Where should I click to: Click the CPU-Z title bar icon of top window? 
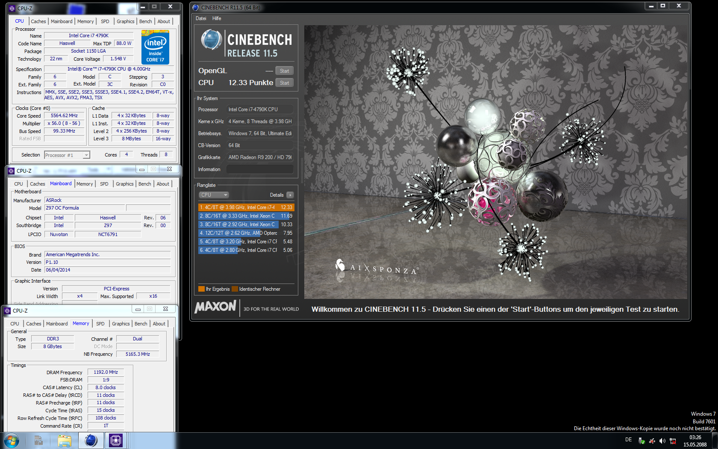[12, 8]
